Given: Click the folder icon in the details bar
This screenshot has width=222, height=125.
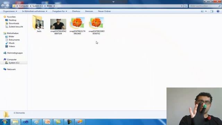Looking at the screenshot, I should (x=6, y=115).
